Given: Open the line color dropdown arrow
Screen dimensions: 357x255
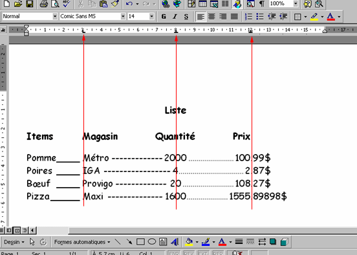Looking at the screenshot, I should click(x=213, y=242).
